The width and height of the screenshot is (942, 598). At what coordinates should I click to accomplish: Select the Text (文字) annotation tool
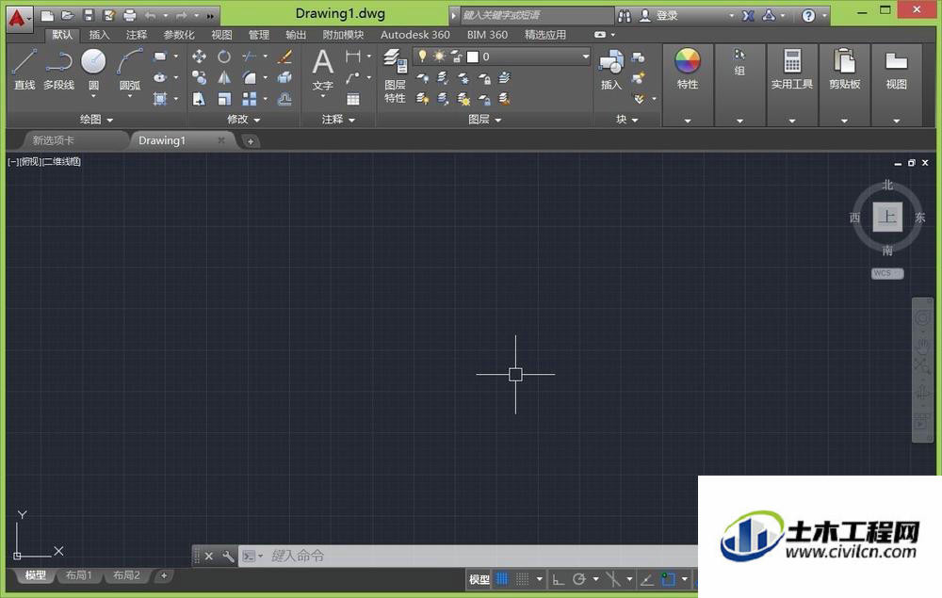point(322,70)
